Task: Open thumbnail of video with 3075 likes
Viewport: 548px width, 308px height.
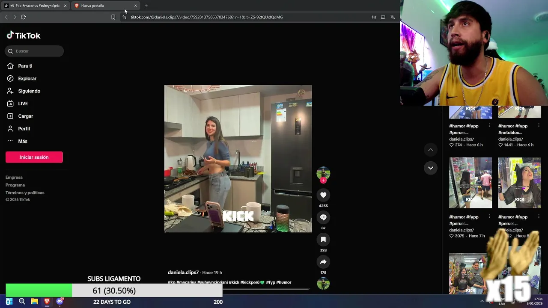Action: (x=471, y=183)
